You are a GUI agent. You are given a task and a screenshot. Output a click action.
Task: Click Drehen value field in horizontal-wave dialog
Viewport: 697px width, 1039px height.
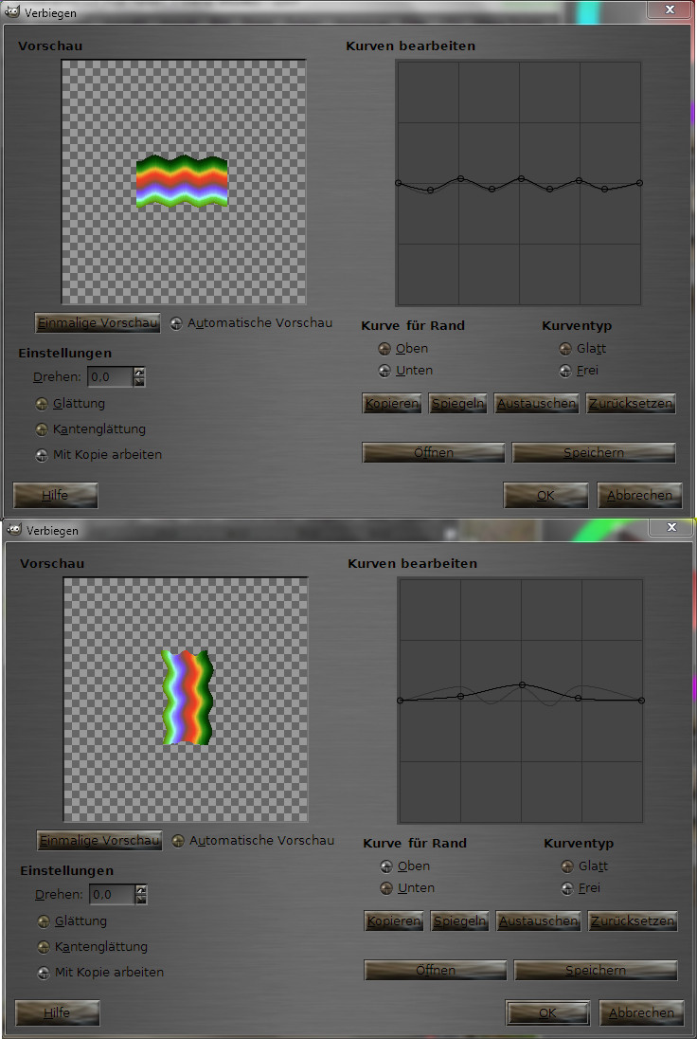click(x=110, y=377)
